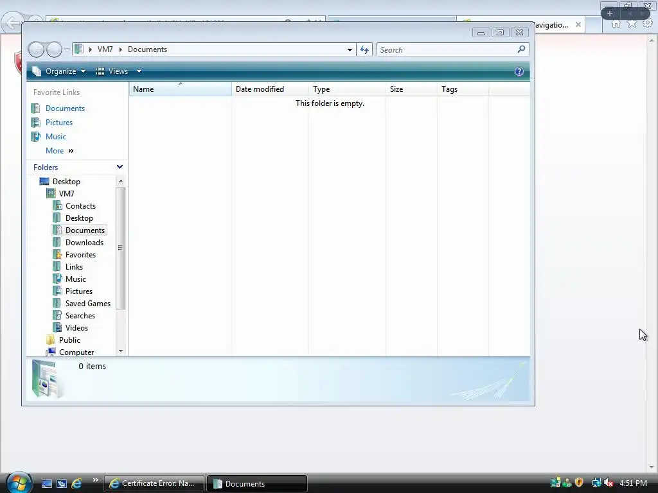Sort by the Size column
Screen dimensions: 658x493
point(411,89)
